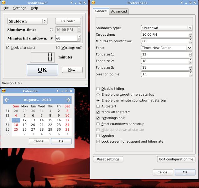Select August 31 in the calendar
Image resolution: width=199 pixels, height=188 pixels.
(x=67, y=129)
